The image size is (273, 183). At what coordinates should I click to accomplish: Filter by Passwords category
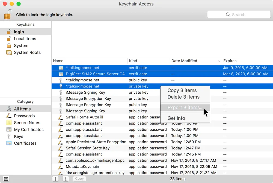(26, 116)
